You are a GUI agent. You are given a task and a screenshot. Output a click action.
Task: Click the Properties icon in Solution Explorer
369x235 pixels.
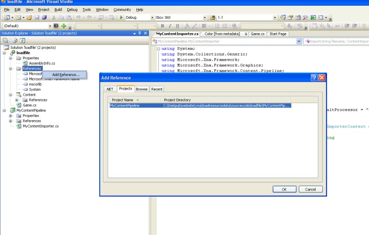pos(6,41)
